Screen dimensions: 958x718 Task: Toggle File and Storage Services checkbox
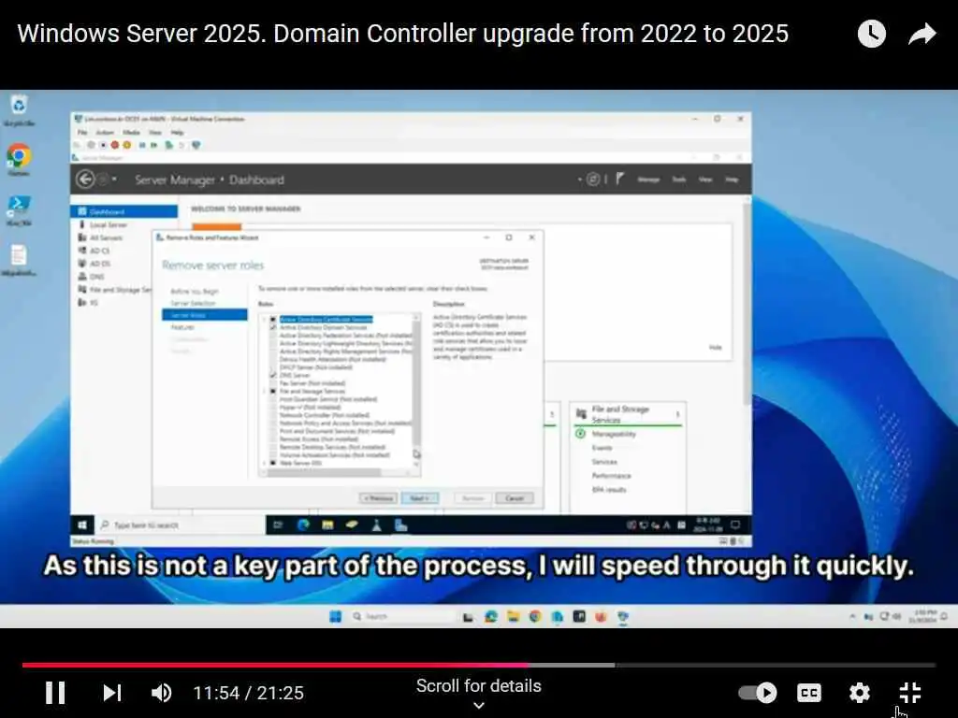273,391
